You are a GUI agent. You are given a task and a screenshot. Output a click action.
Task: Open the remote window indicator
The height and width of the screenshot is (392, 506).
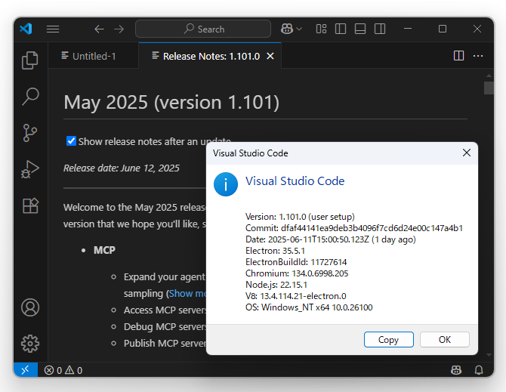point(26,370)
